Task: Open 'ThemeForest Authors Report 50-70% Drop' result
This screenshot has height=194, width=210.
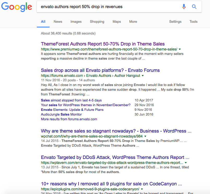Action: tap(103, 44)
